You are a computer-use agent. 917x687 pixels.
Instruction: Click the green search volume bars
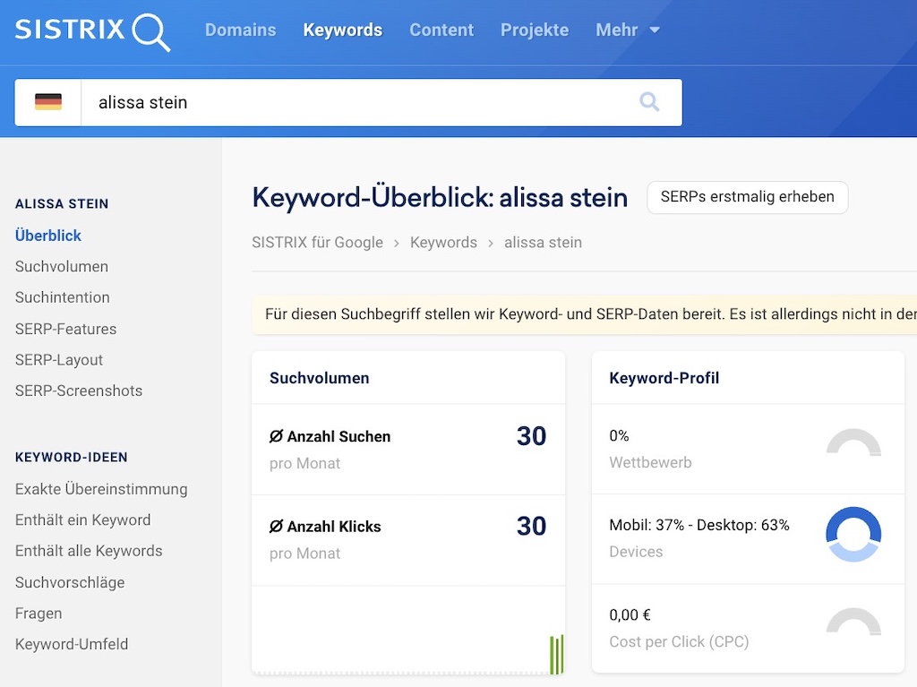[x=557, y=654]
